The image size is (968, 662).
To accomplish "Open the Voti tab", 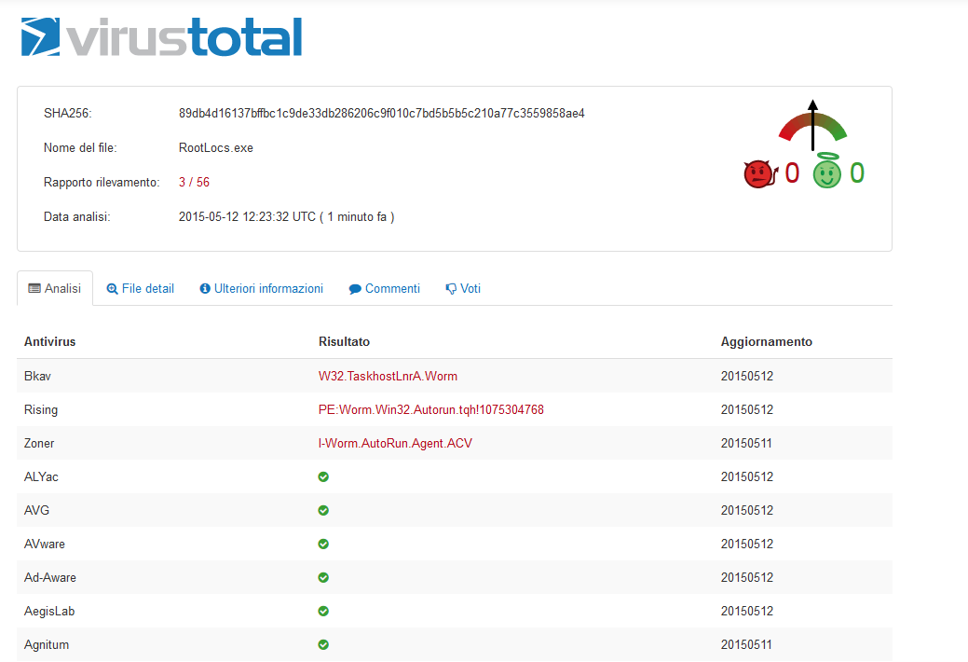I will point(463,289).
